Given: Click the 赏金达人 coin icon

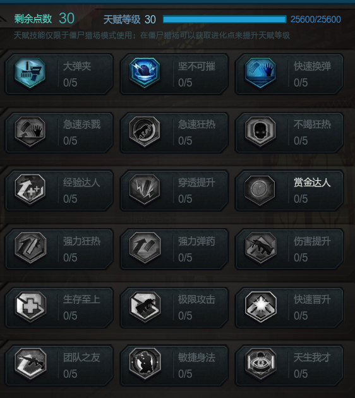Looking at the screenshot, I should [260, 190].
